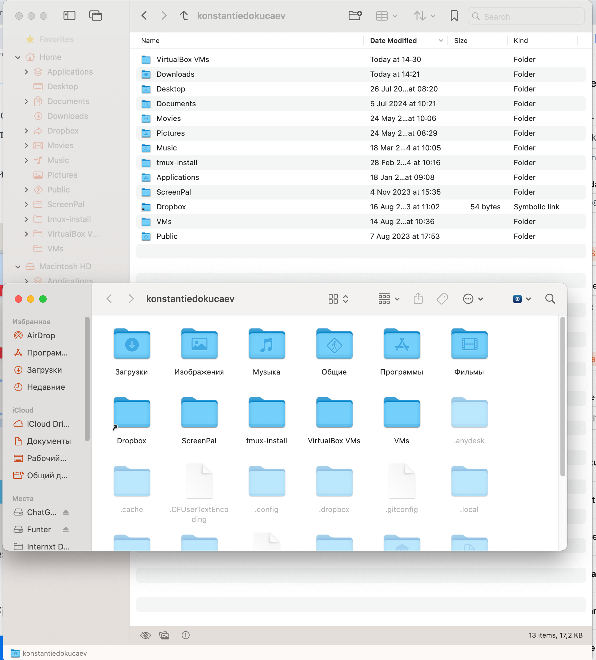Click the info icon in status bar

point(186,635)
